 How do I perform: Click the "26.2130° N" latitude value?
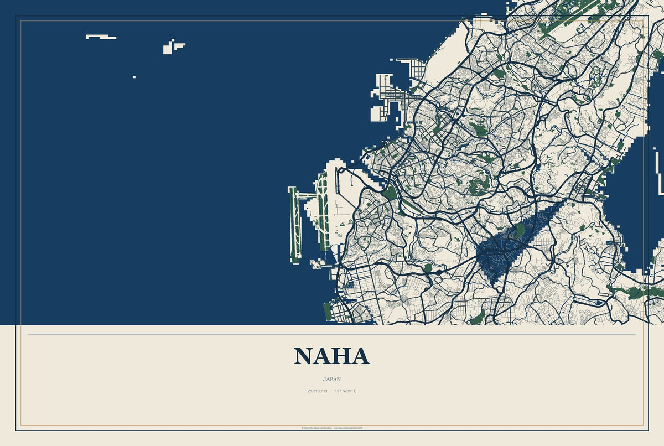pyautogui.click(x=318, y=391)
